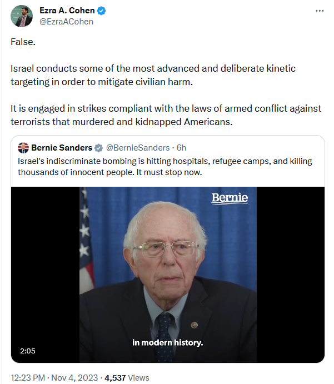Click the 2:05 video duration label

28,351
